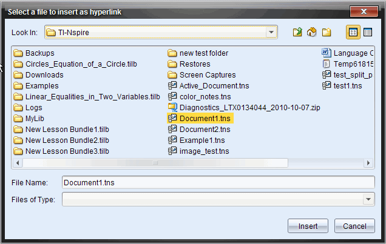Image resolution: width=386 pixels, height=244 pixels.
Task: Click the Up One Level folder icon
Action: pos(297,32)
